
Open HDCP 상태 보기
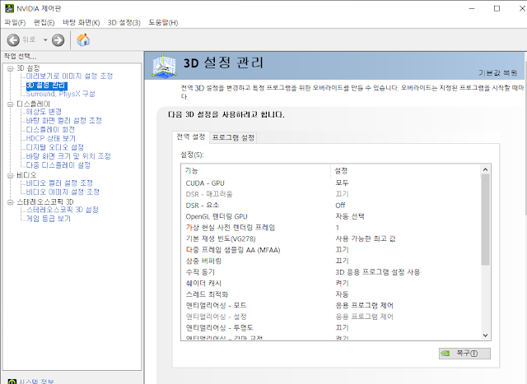[x=51, y=138]
